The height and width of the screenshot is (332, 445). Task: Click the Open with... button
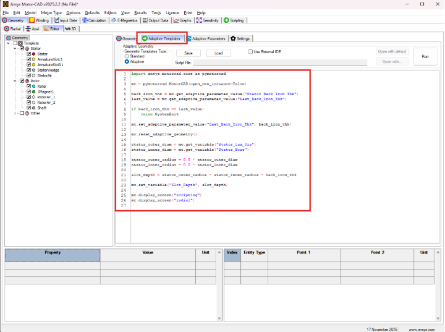[392, 62]
